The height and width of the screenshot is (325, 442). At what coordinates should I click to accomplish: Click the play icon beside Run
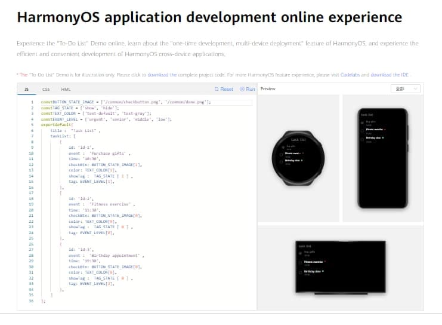tap(242, 89)
